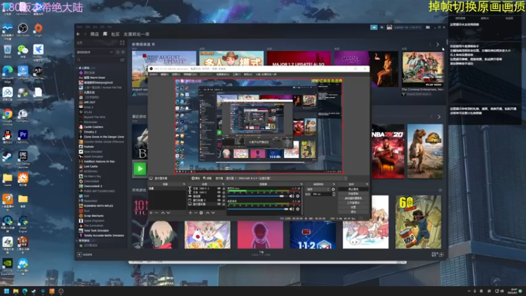The width and height of the screenshot is (526, 296).
Task: Add a scene with OBS plus icon
Action: 151,212
